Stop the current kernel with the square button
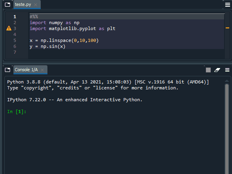The width and height of the screenshot is (232, 174). 208,70
